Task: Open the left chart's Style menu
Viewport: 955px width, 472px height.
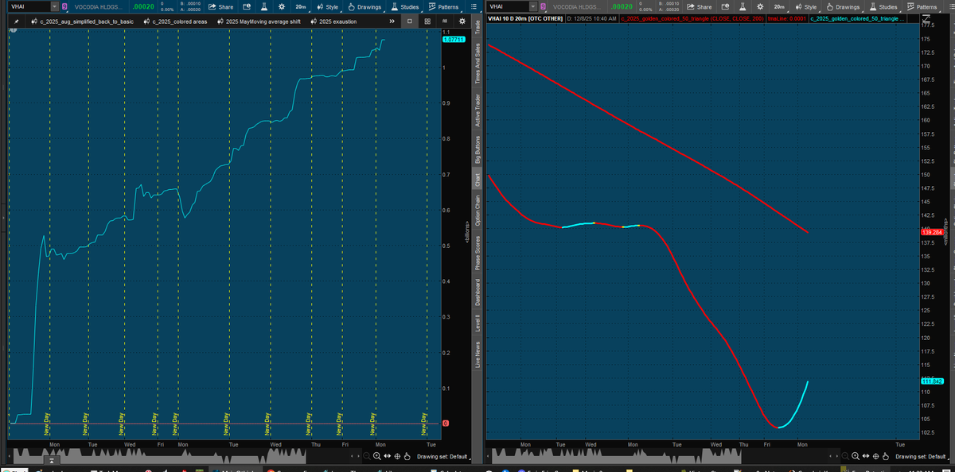Action: tap(326, 6)
